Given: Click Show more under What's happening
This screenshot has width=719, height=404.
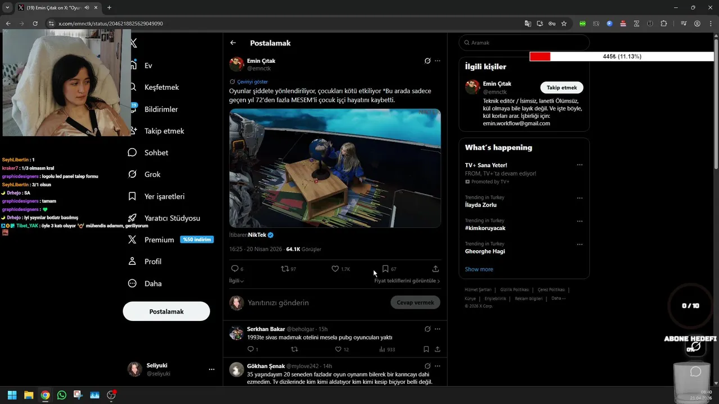Looking at the screenshot, I should point(479,269).
